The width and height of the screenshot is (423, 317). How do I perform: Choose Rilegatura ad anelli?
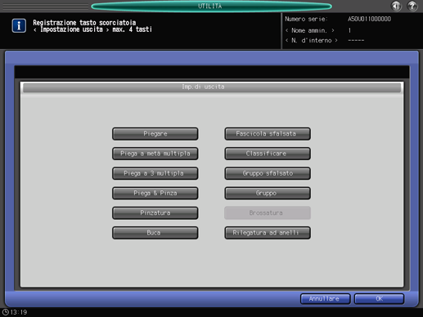coord(268,233)
